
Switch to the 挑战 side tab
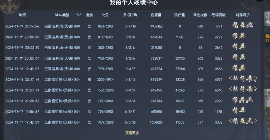tap(267, 38)
